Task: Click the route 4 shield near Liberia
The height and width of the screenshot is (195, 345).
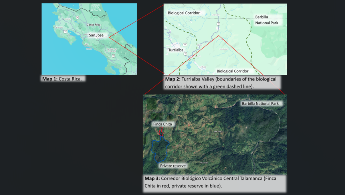Action: coord(77,18)
